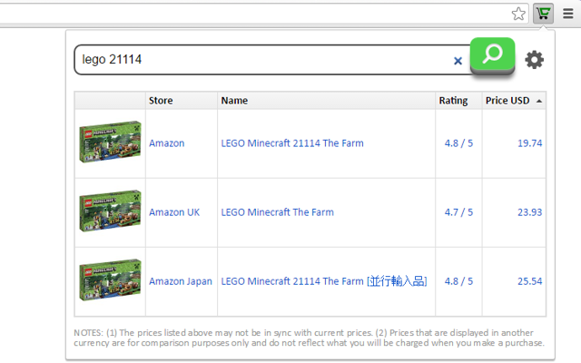Open the browser hamburger menu
This screenshot has width=581, height=363.
(568, 14)
